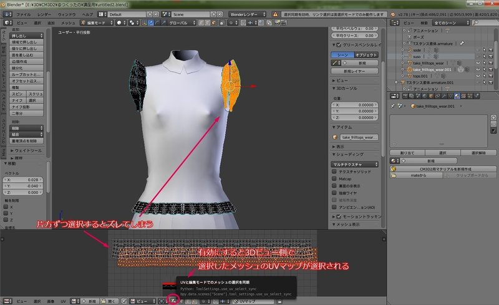499x305 pixels.
Task: Open the レンダー (Render) menu
Action: (x=44, y=14)
